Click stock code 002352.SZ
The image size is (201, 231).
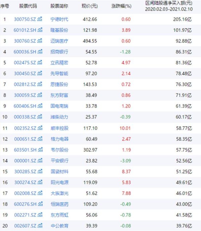25,128
